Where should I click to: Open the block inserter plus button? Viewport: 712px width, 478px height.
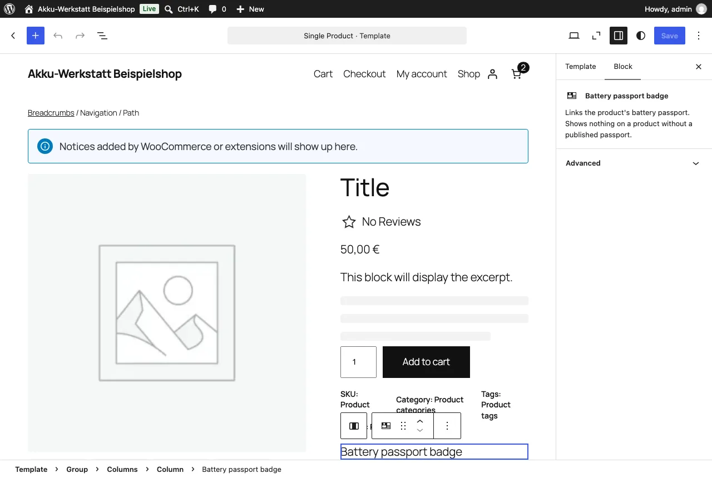[35, 36]
